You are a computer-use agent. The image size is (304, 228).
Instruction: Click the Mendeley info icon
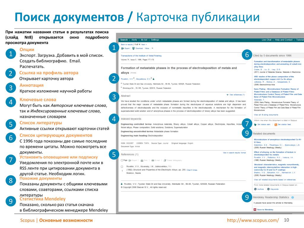(292, 197)
